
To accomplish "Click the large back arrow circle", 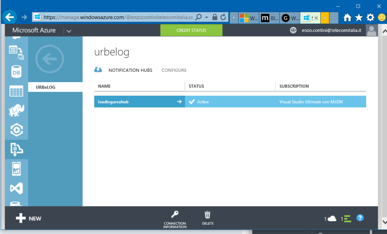I will pos(50,59).
